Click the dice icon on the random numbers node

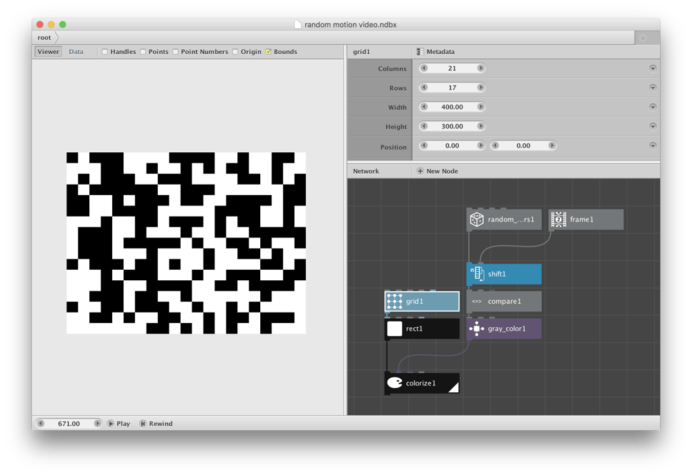coord(477,219)
